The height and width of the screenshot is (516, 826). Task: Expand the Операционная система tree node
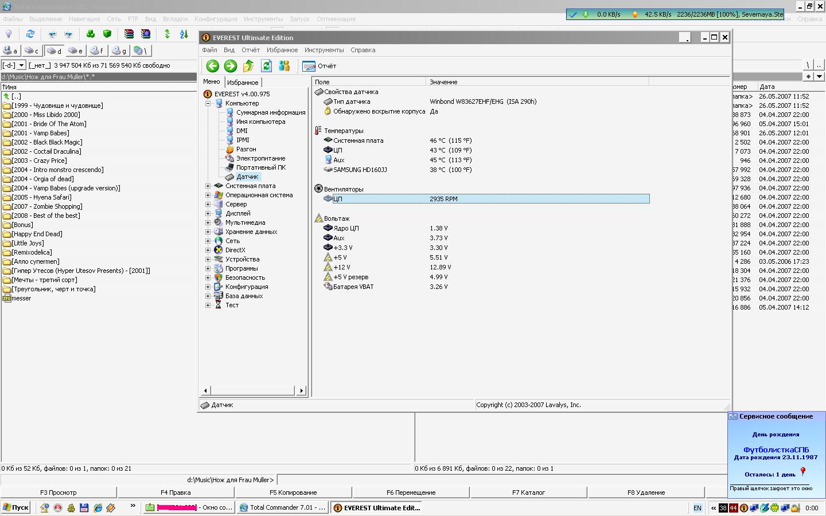(x=208, y=195)
